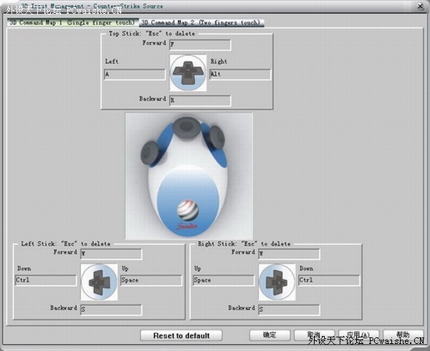Focus the Right Stick Down field showing Ctrl
Image resolution: width=430 pixels, height=351 pixels.
(x=327, y=281)
